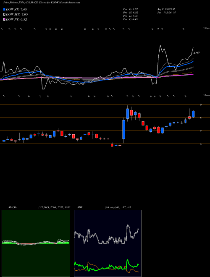This screenshot has width=210, height=277.
Task: Click the last blue candlestick on the right
Action: (193, 114)
